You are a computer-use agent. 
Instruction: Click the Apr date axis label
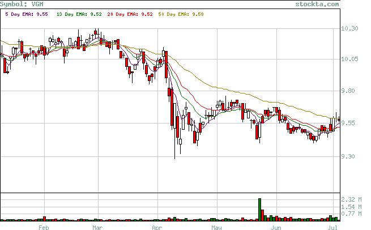click(x=157, y=227)
